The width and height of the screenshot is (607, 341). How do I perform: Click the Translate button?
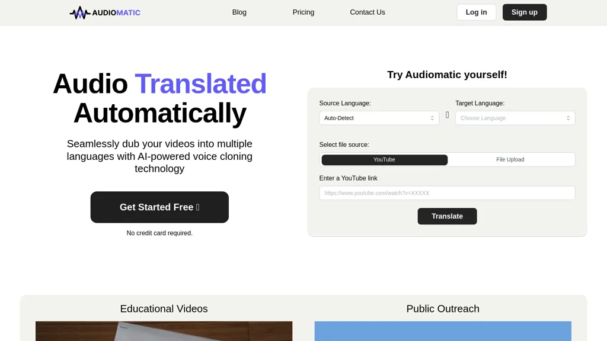447,216
